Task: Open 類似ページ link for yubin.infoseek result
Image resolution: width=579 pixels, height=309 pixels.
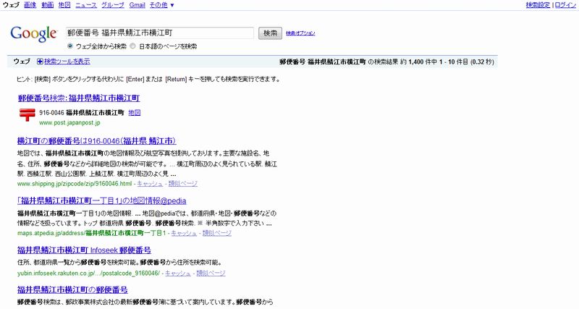Action: (211, 274)
